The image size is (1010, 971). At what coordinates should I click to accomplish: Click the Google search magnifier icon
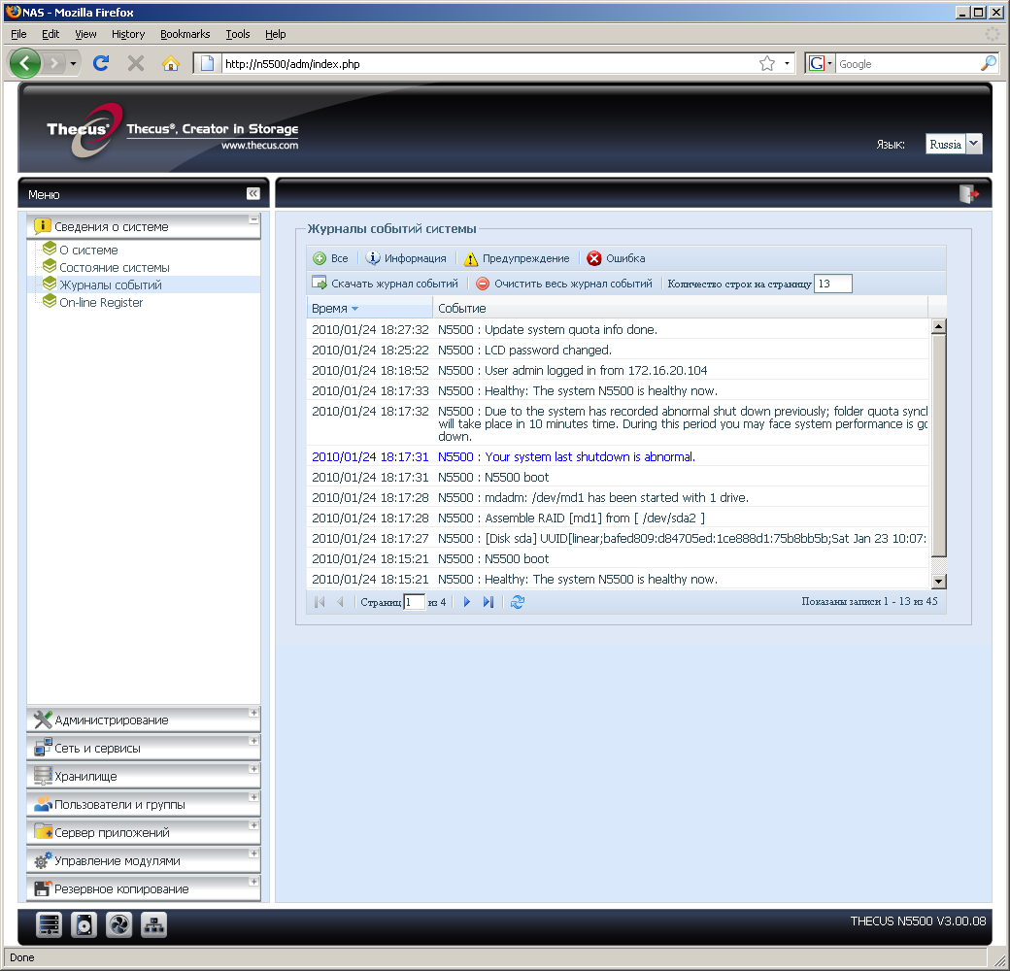[x=988, y=63]
